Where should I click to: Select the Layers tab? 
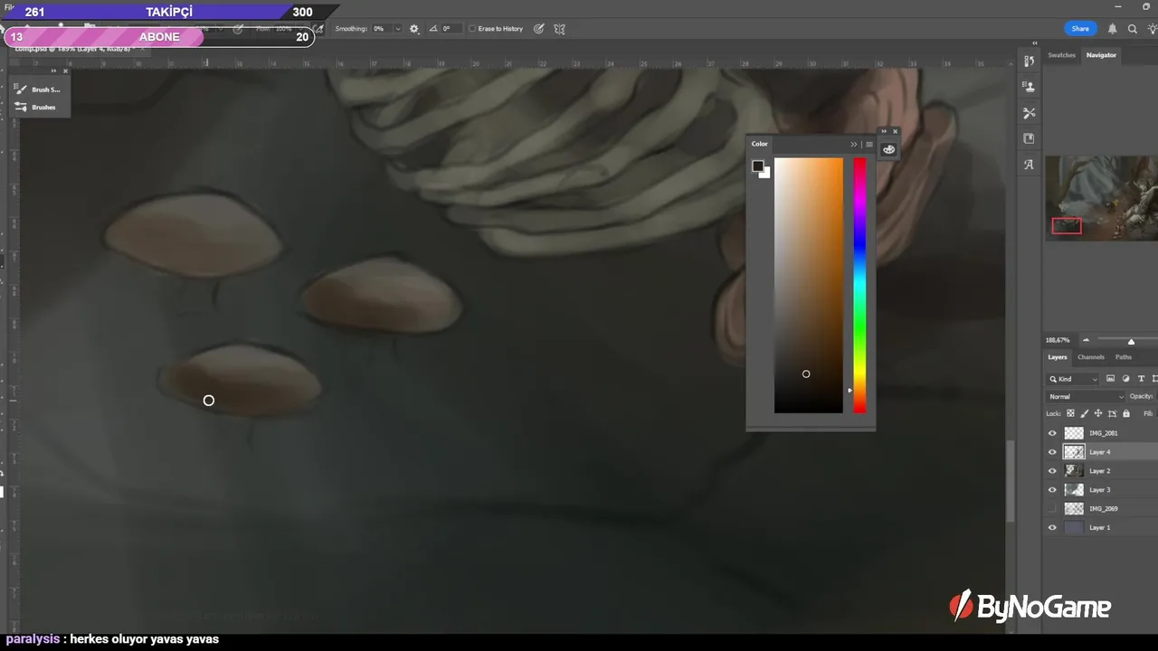point(1058,357)
